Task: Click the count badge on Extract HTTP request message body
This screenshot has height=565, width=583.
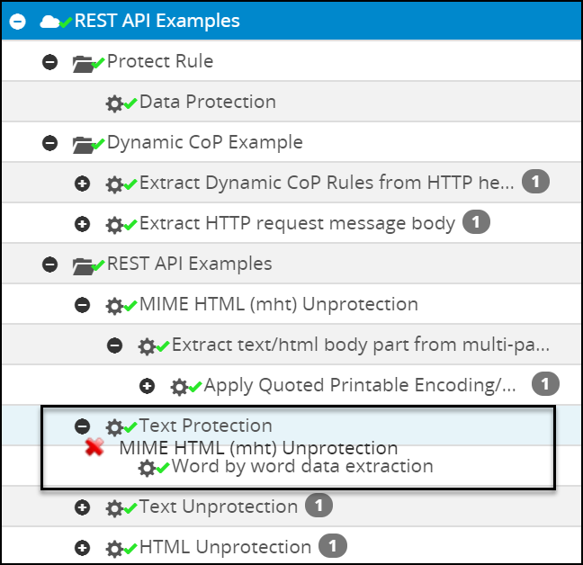Action: (476, 222)
